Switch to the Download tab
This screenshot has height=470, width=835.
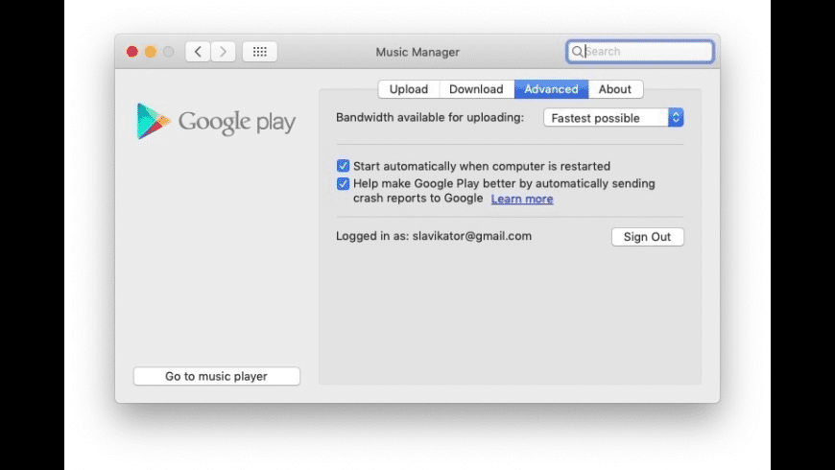point(476,89)
